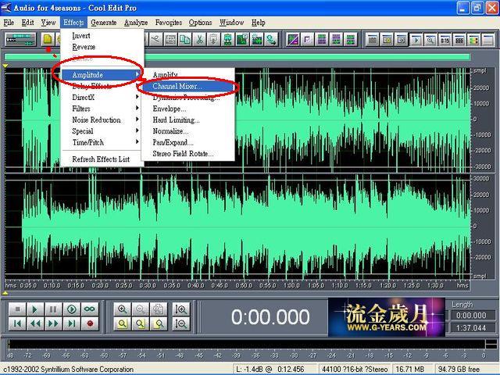Screen dimensions: 500x375
Task: Click the Zoom Out vertically icon
Action: [180, 324]
